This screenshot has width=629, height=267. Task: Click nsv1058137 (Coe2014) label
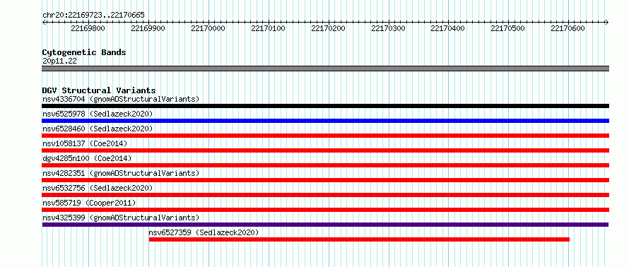pyautogui.click(x=85, y=143)
